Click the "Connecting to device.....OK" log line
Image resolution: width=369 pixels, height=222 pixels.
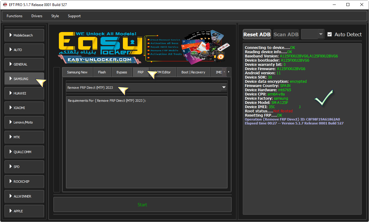tap(270, 48)
